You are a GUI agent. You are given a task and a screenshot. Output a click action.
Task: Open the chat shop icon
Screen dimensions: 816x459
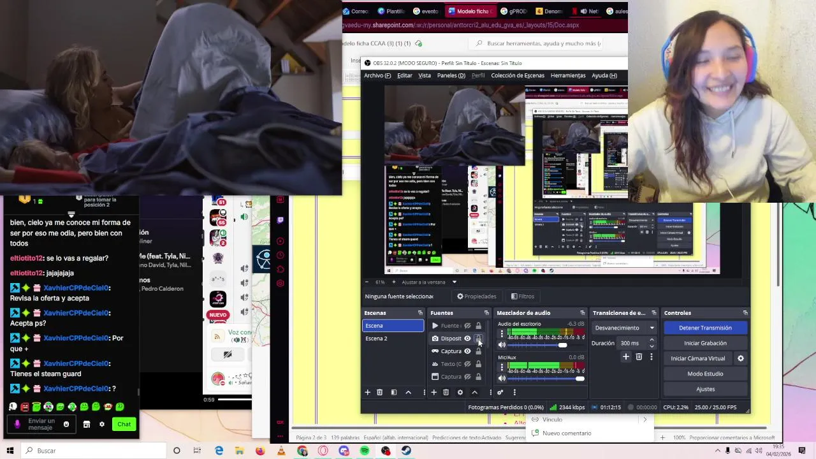point(87,424)
